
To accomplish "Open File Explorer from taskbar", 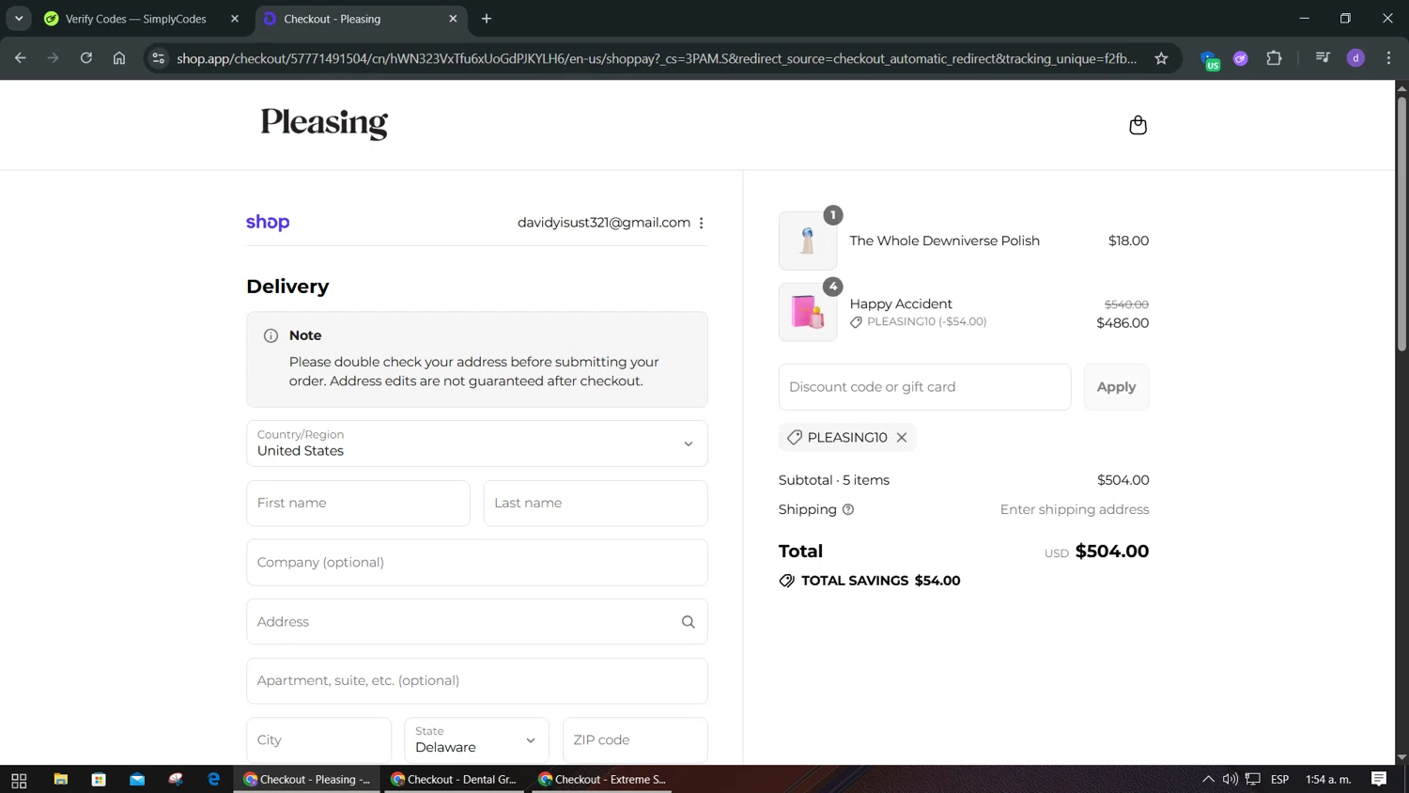I will point(61,780).
